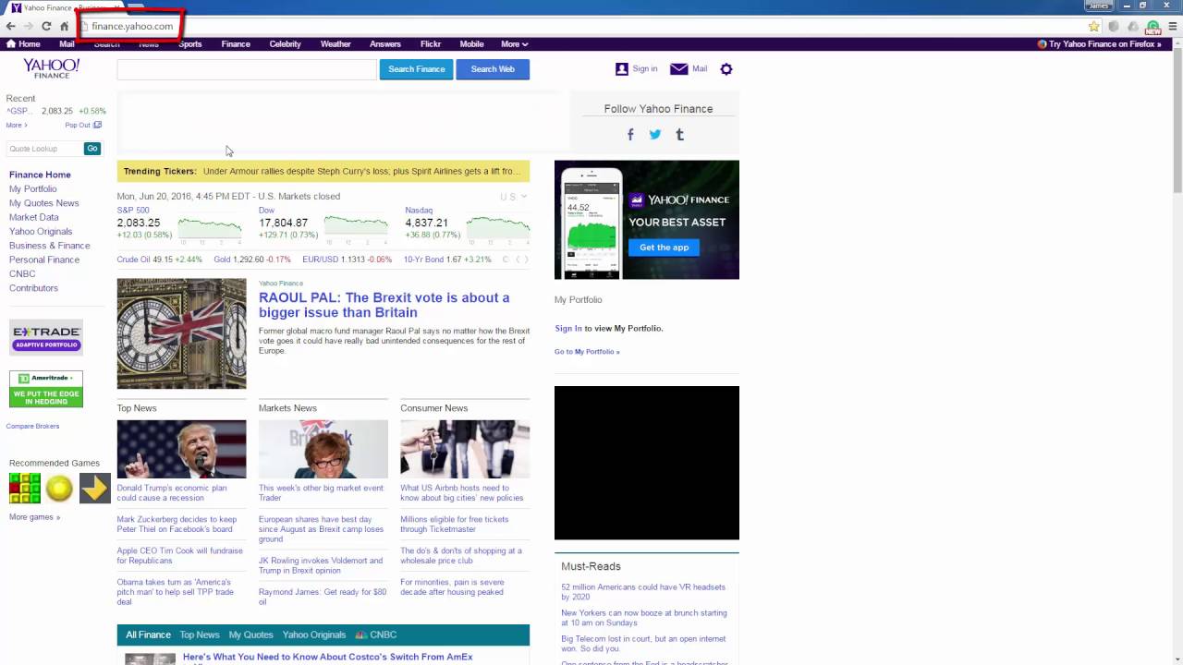Image resolution: width=1183 pixels, height=665 pixels.
Task: Follow Yahoo Finance on Tumblr
Action: [x=679, y=135]
